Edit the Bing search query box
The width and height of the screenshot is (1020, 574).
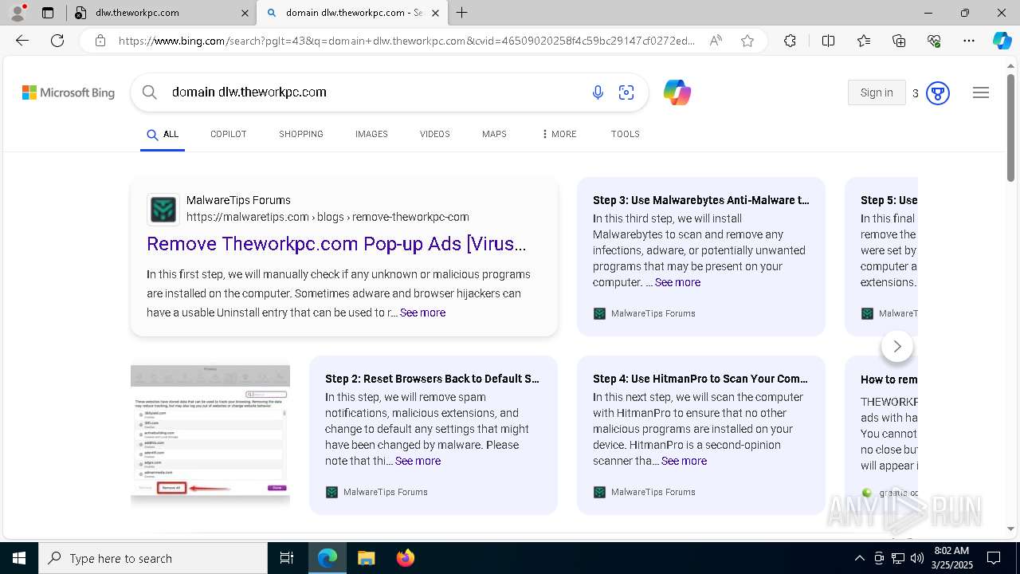(375, 92)
